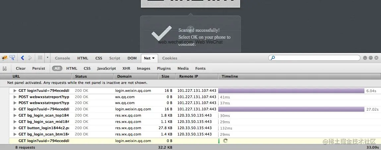This screenshot has width=381, height=150.
Task: Expand the bg_login_scan_top request row
Action: [x=15, y=115]
